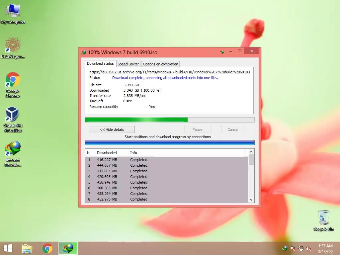Click the connections list scrollbar thumb

(x=251, y=160)
